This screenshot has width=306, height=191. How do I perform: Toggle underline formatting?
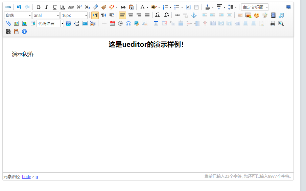(x=55, y=7)
